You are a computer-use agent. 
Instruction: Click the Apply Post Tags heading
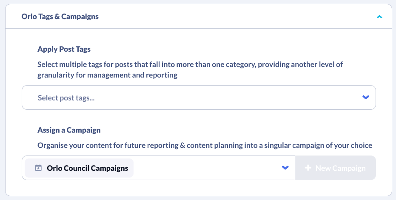coord(64,49)
